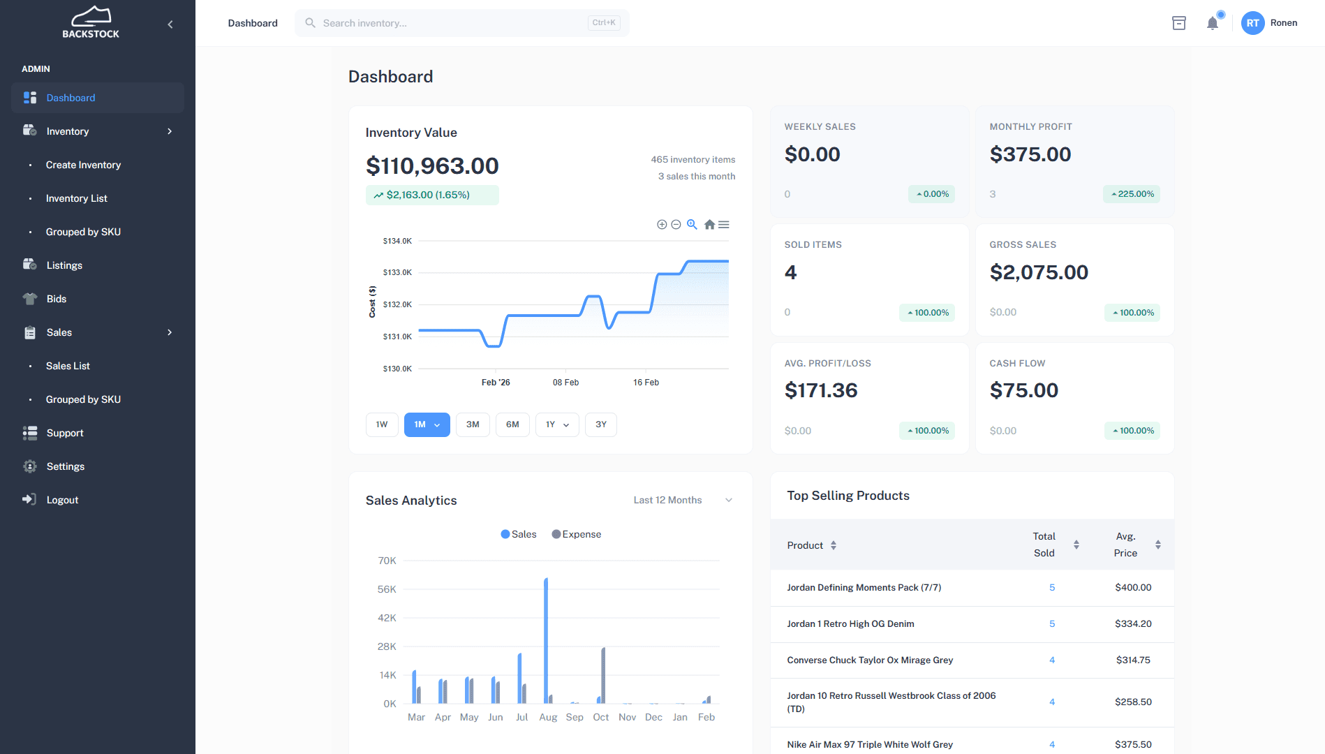The width and height of the screenshot is (1325, 754).
Task: Toggle the Expense legend in Sales Analytics
Action: click(577, 534)
